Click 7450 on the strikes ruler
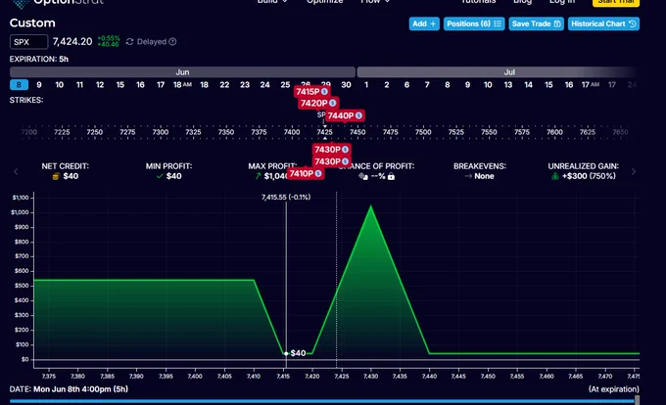 pos(357,132)
